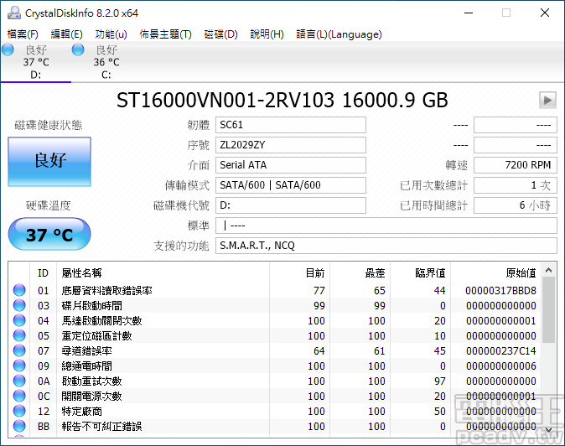This screenshot has width=565, height=446.
Task: Click raw value 000000237C14
Action: pos(500,351)
